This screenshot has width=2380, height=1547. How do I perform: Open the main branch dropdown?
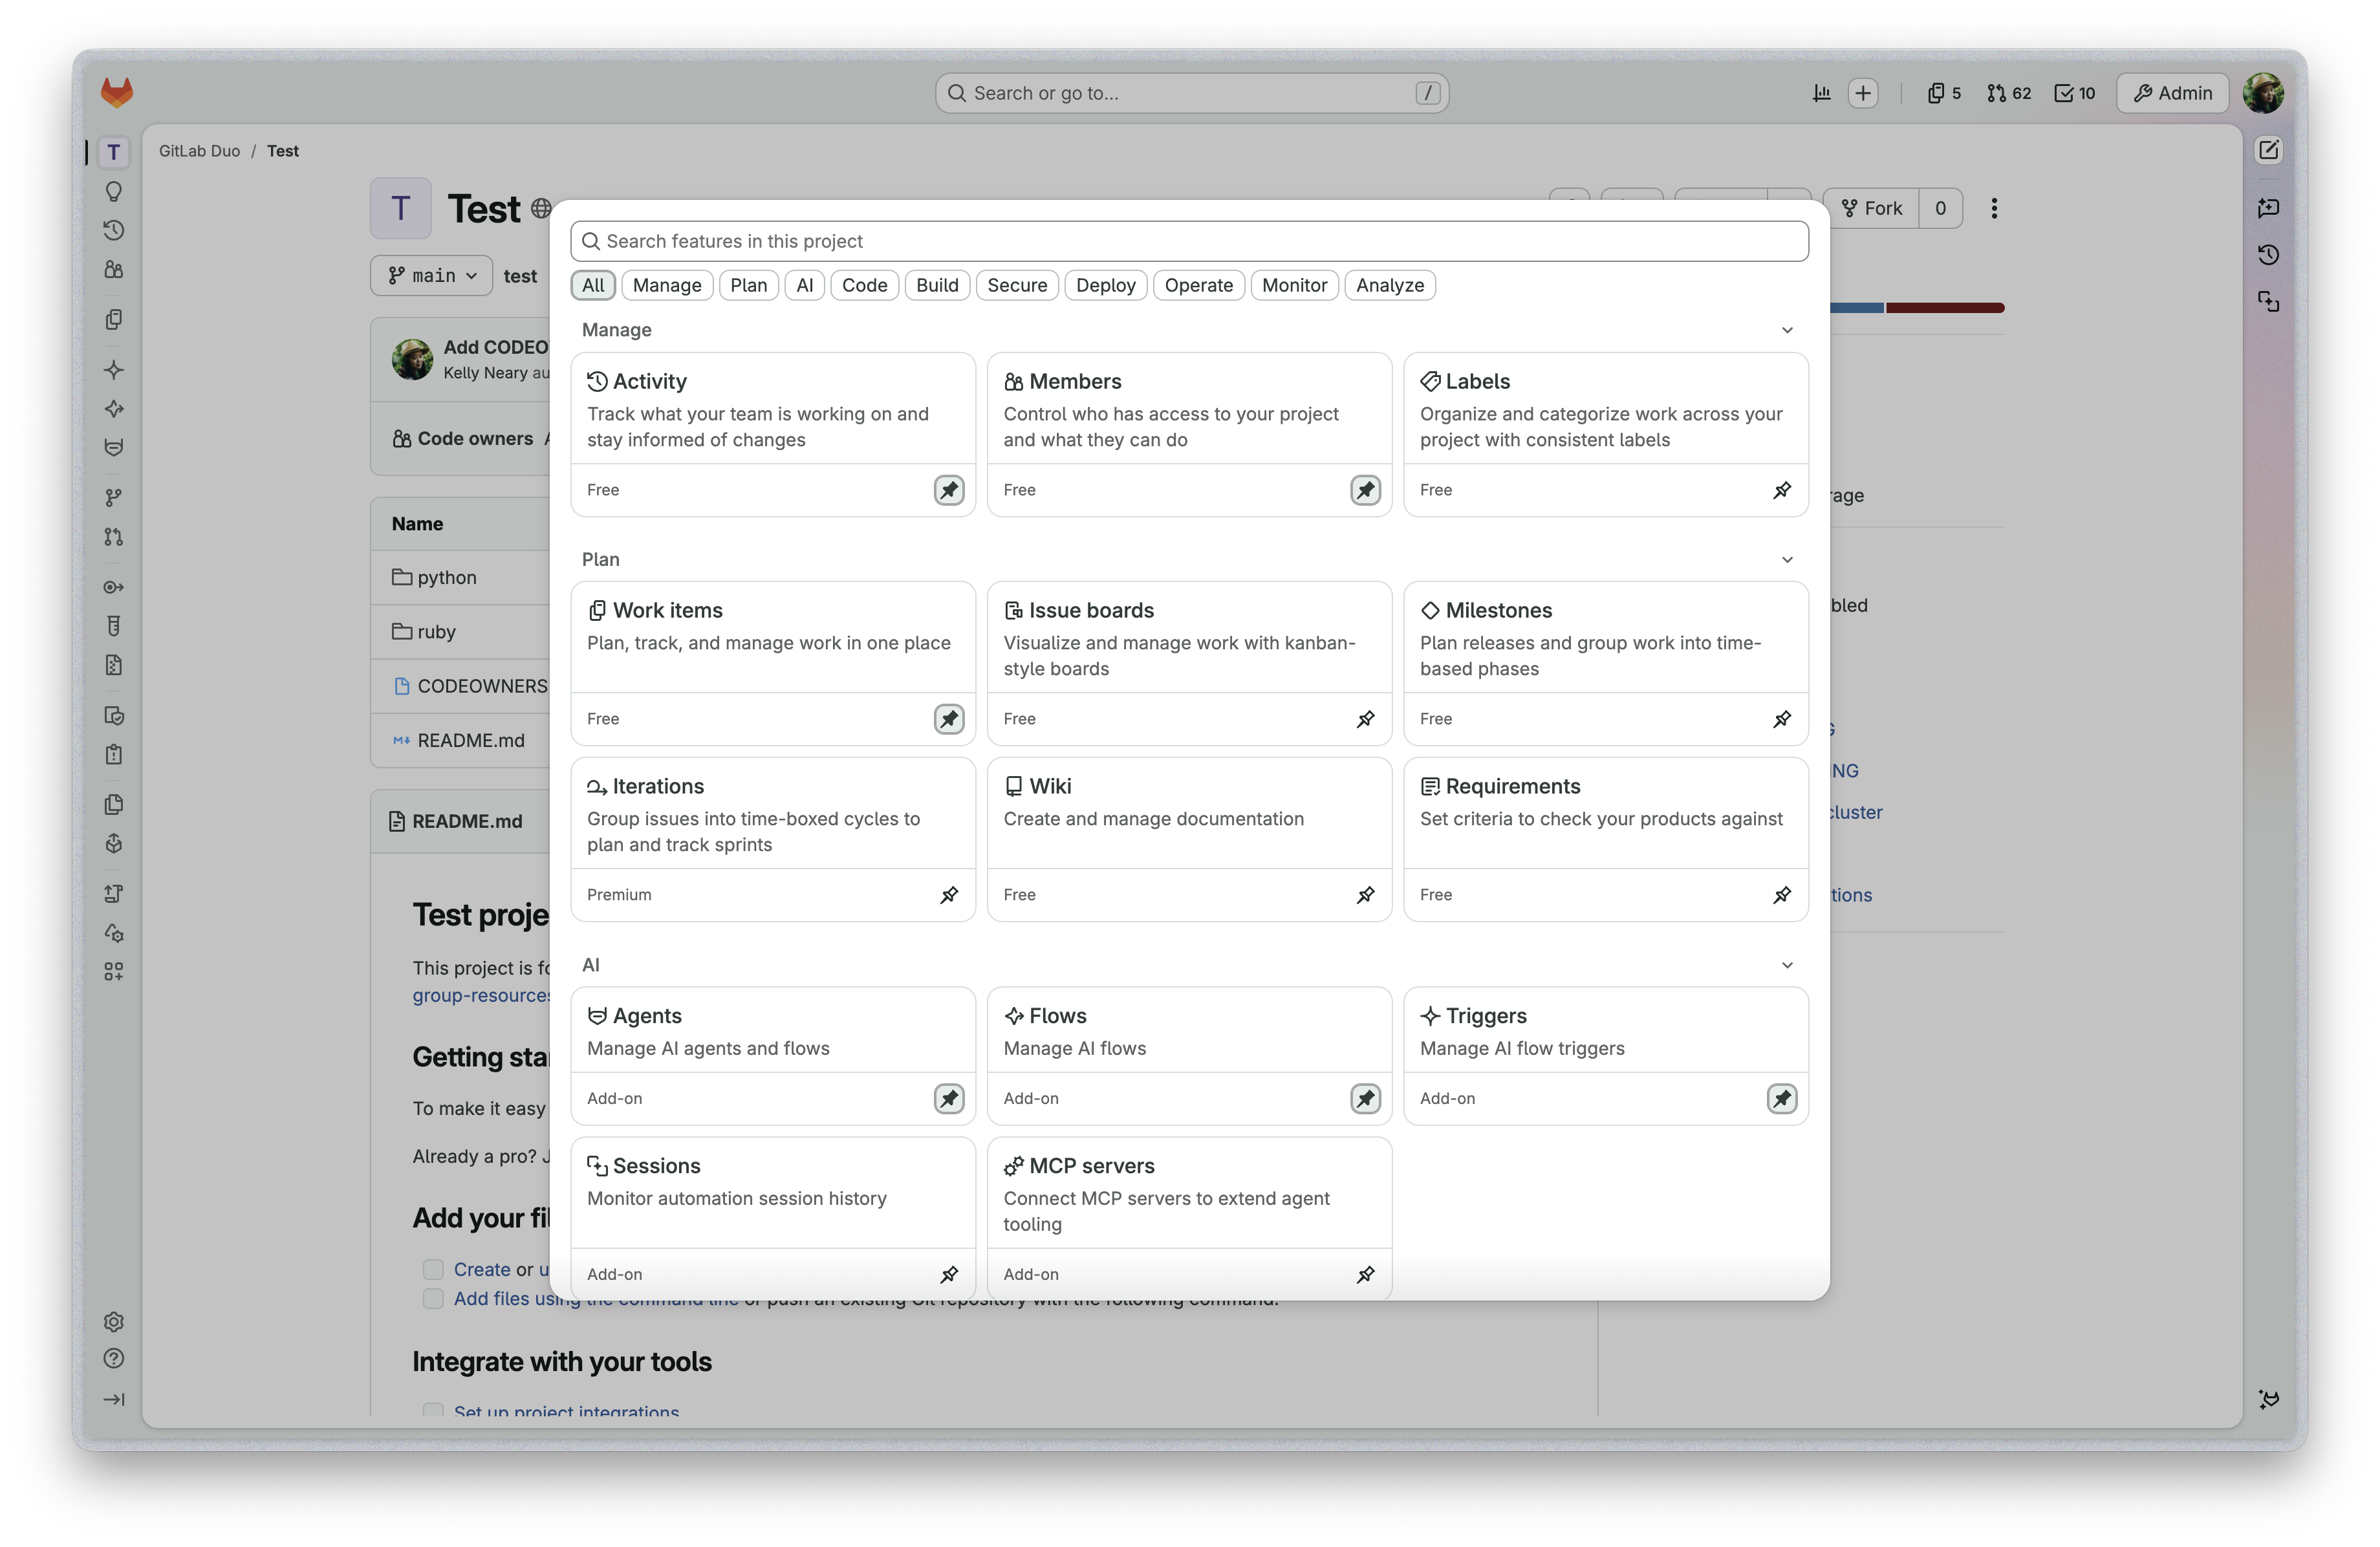tap(432, 276)
